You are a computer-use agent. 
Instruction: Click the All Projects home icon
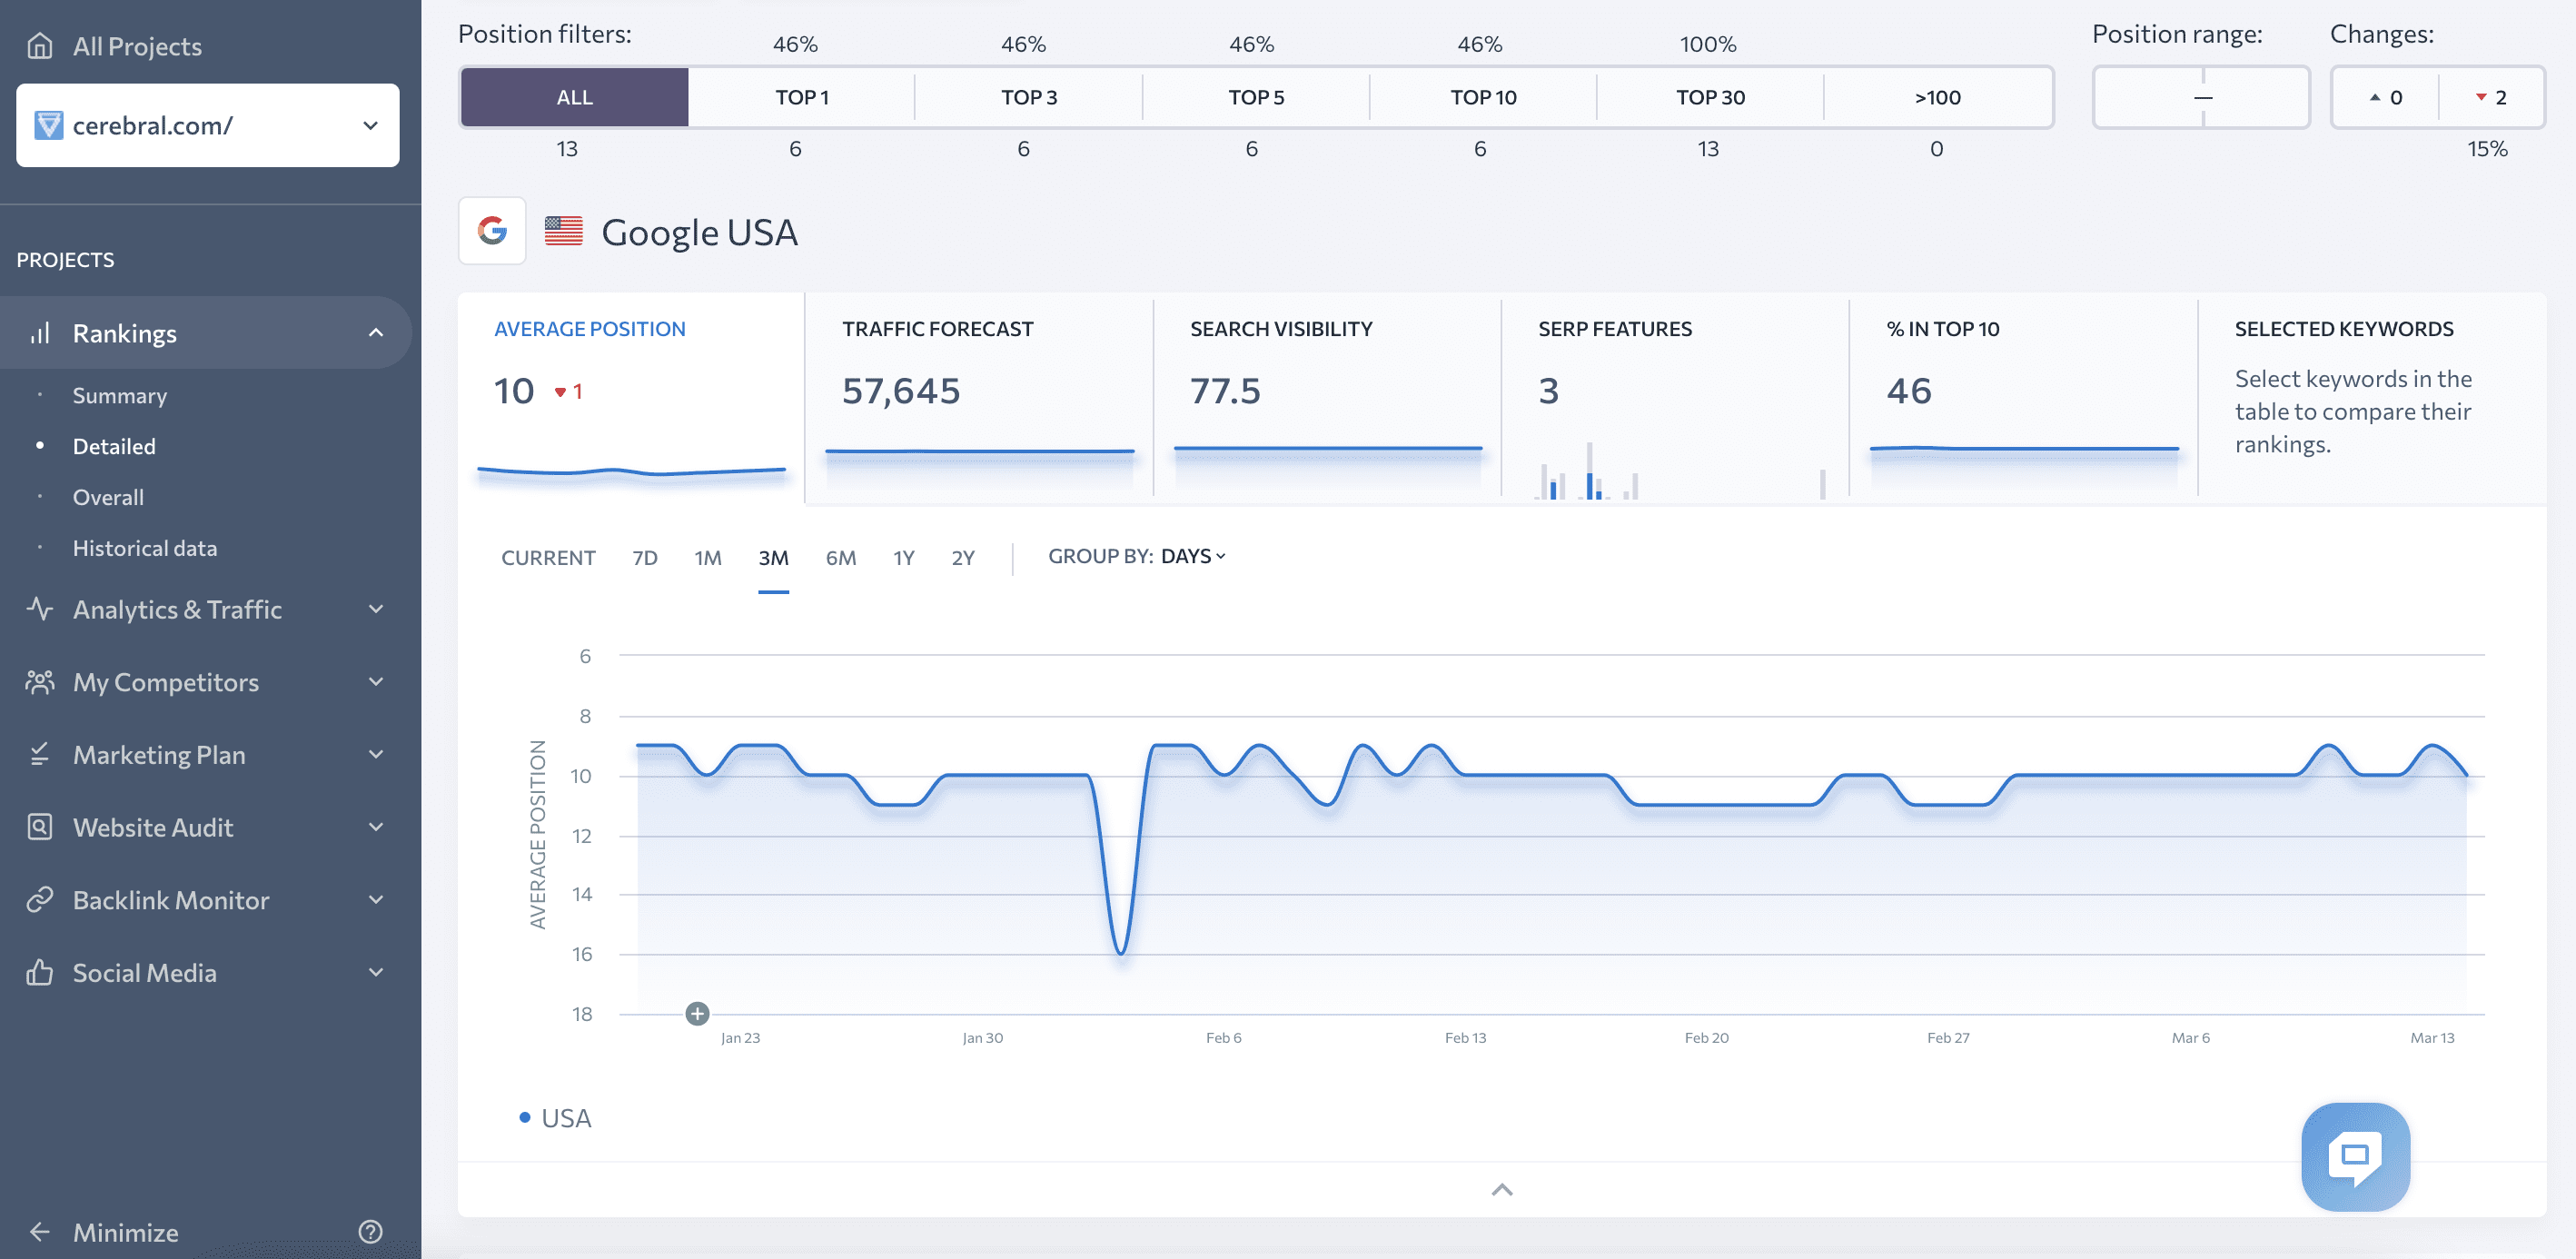[43, 45]
